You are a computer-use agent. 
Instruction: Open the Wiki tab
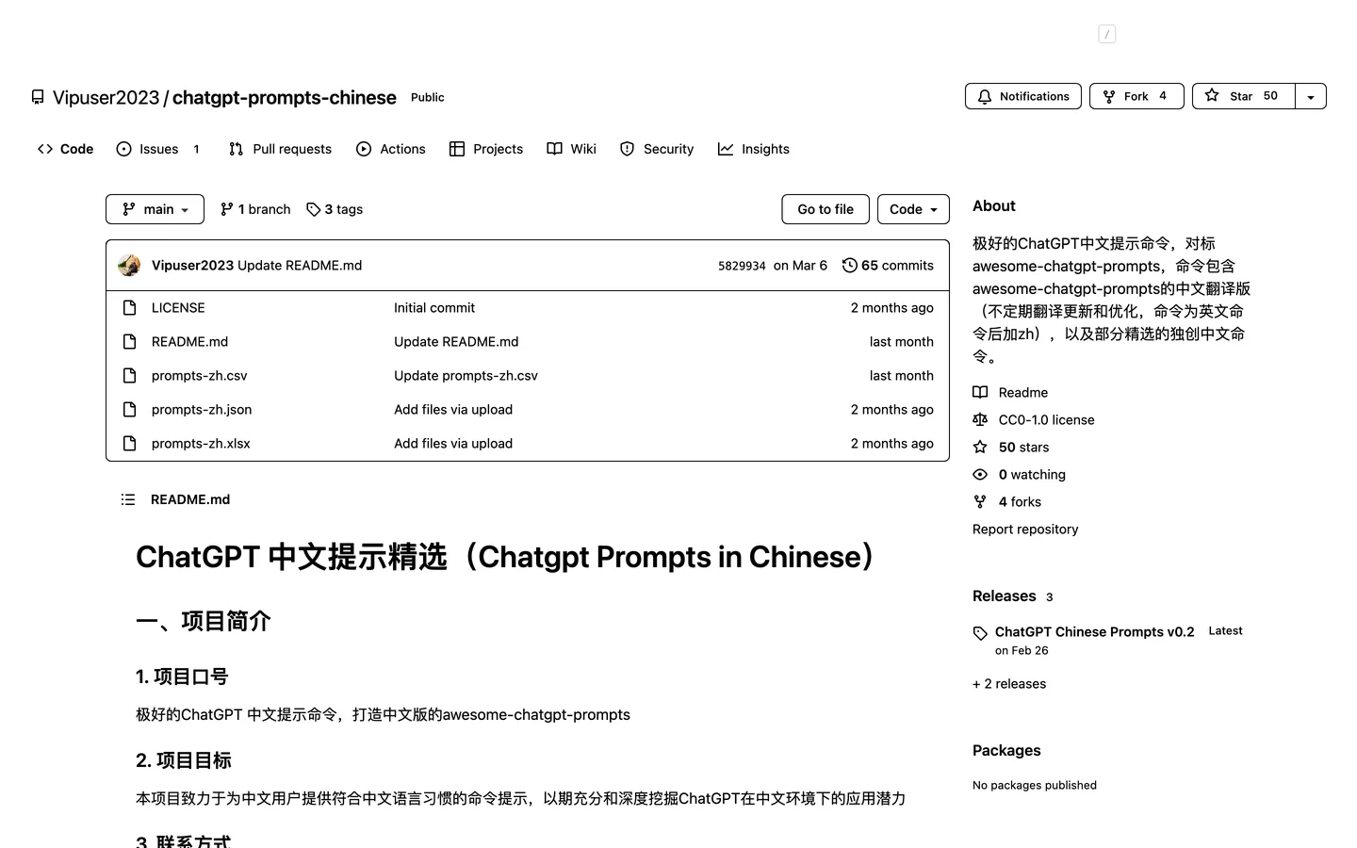[x=572, y=149]
